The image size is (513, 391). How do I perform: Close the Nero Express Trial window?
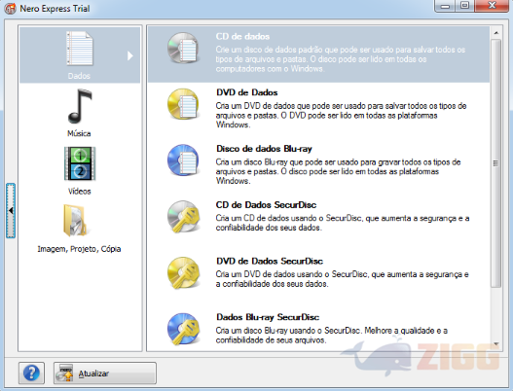(x=492, y=6)
